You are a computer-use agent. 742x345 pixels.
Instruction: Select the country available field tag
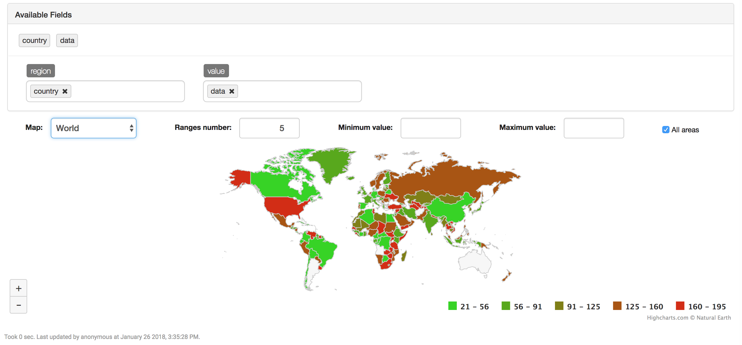click(x=34, y=40)
